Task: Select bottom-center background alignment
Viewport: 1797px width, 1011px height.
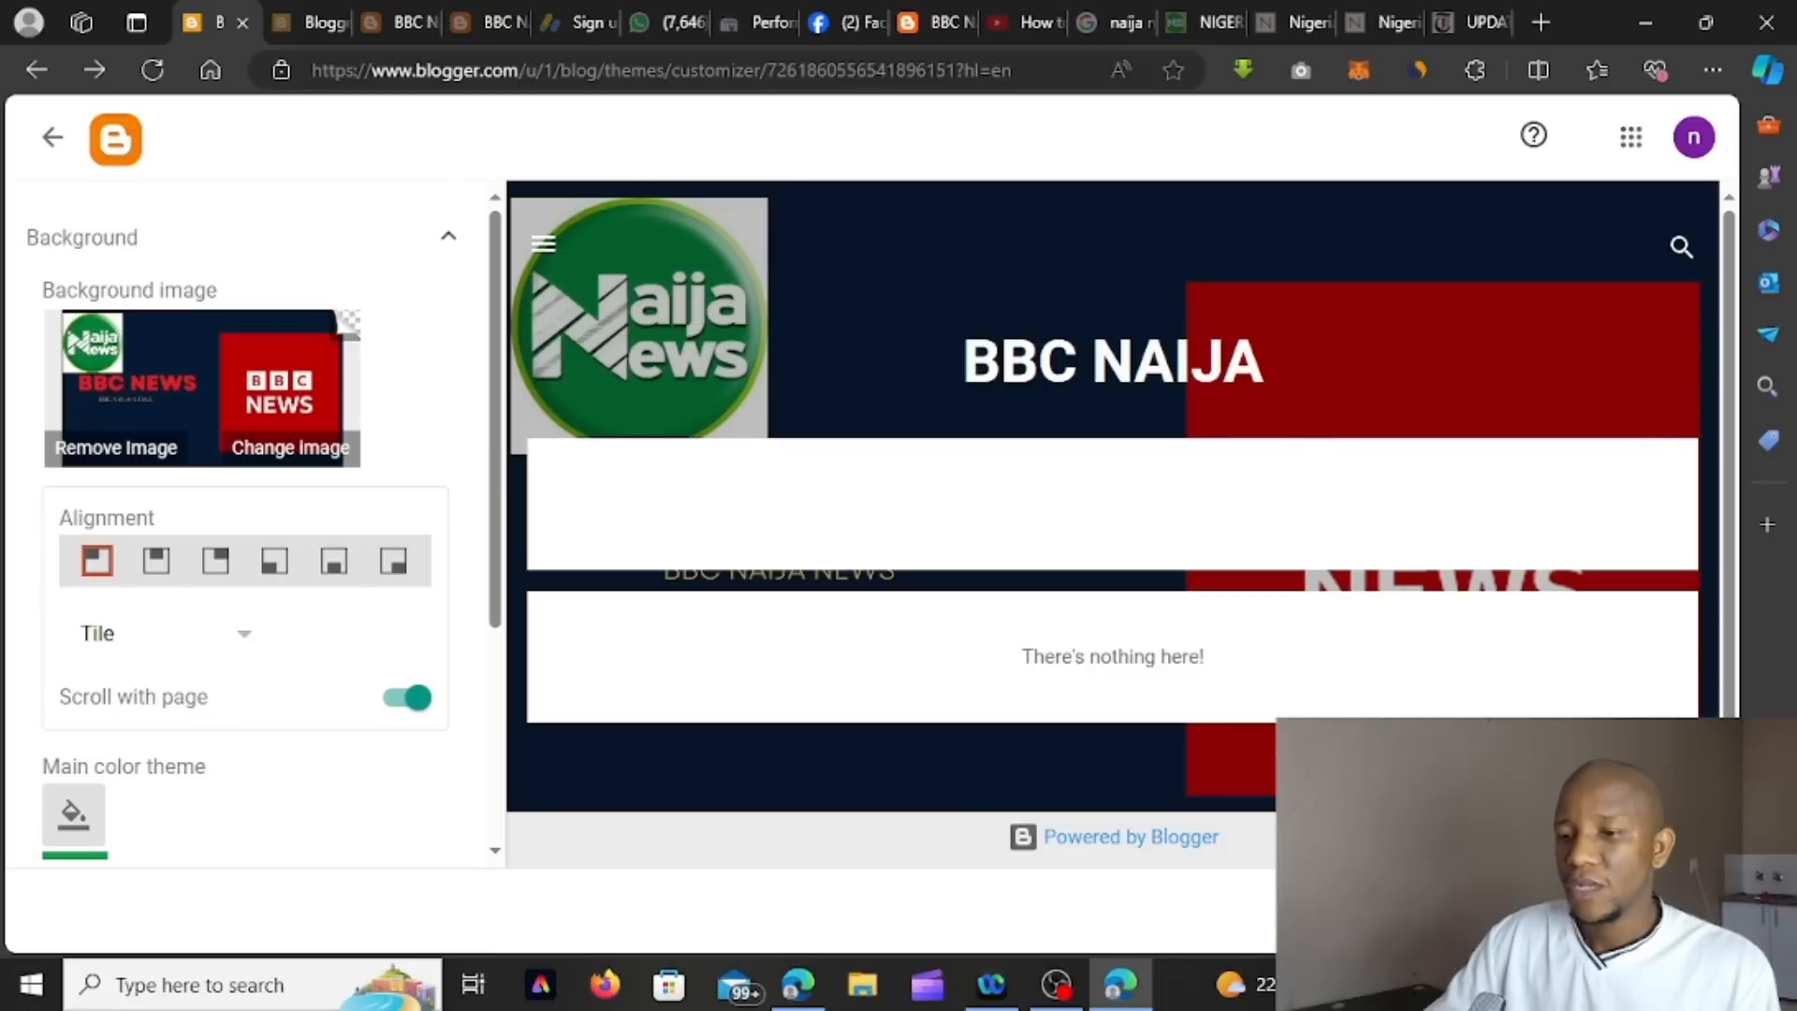Action: coord(333,561)
